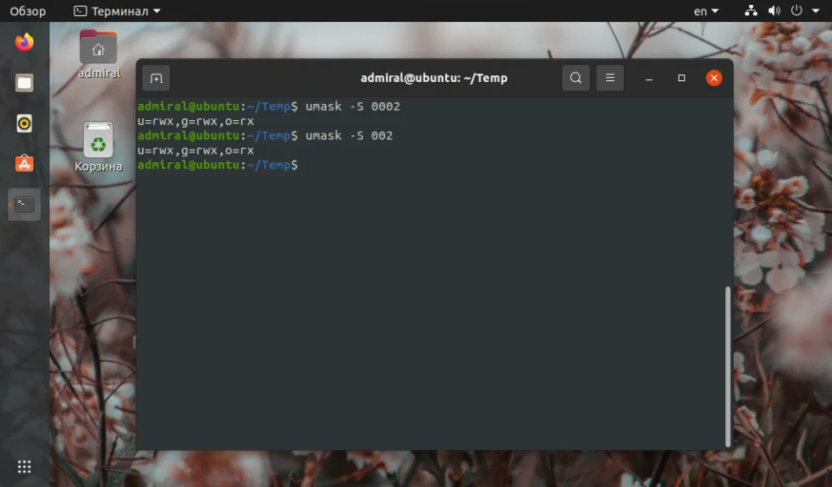Screen dimensions: 832x487
Task: Click the 'umask -S 002' command text
Action: pos(350,135)
